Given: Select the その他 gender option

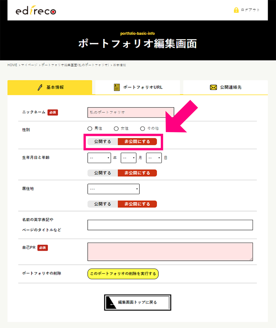Looking at the screenshot, I should pyautogui.click(x=142, y=128).
